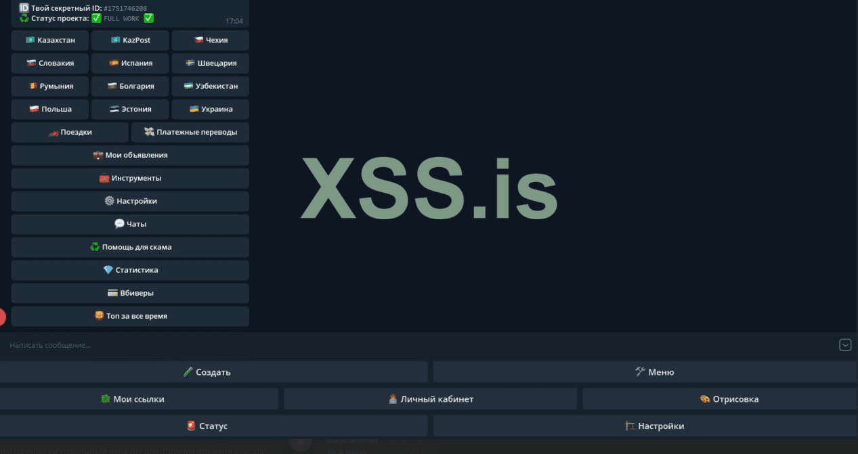Click the gear icon on Настройки
The height and width of the screenshot is (454, 858).
pos(109,201)
